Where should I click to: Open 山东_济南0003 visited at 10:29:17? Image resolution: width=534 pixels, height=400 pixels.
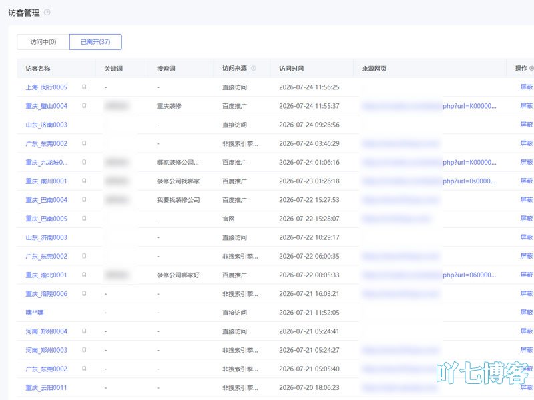(x=47, y=237)
